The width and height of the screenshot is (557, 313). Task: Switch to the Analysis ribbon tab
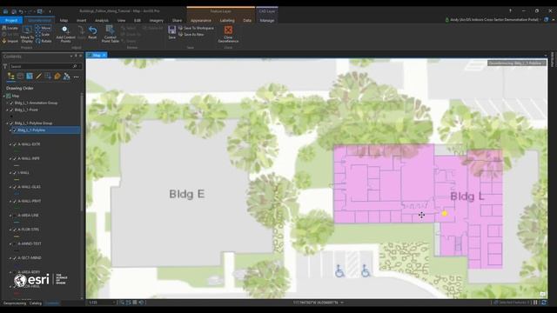(x=102, y=21)
